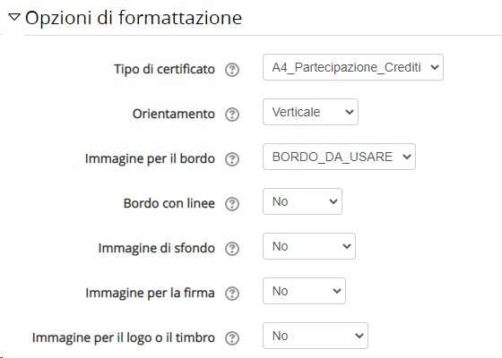Viewport: 502px width, 358px height.
Task: Open help for Tipo di certificato
Action: [x=232, y=70]
